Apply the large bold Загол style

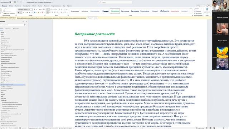[106, 11]
